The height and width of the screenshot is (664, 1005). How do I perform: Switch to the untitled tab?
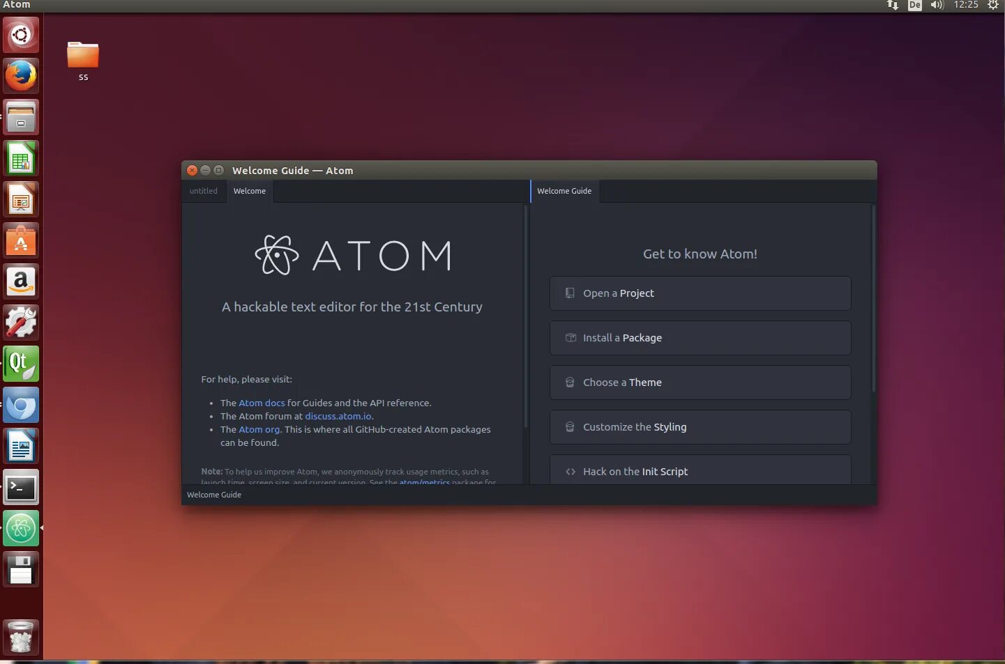203,190
